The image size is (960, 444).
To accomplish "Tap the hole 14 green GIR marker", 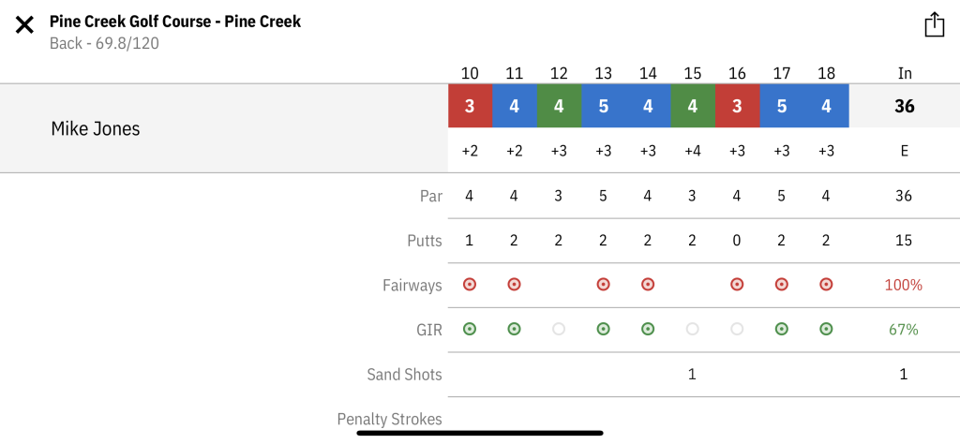I will pyautogui.click(x=648, y=329).
